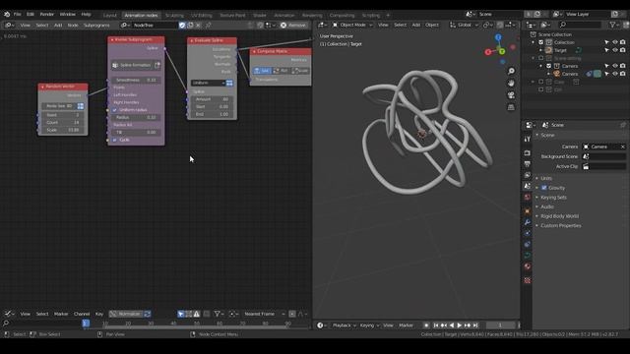Collapse the Evaluate Spline node
Viewport: 630px width, 354px height.
pos(192,41)
